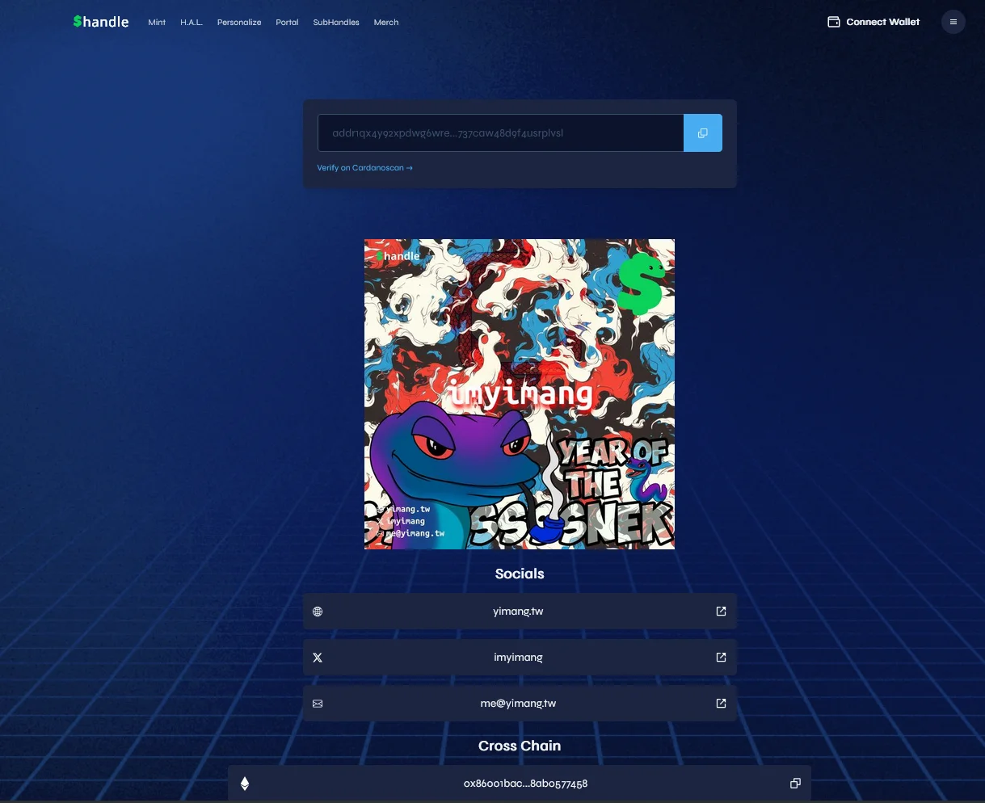
Task: Open the hamburger menu button
Action: (953, 22)
